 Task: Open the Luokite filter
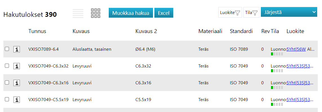coord(230,13)
